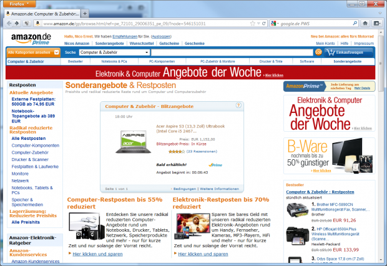387x266 pixels.
Task: Expand Alle Kategorien ansehen dropdown
Action: pyautogui.click(x=33, y=52)
